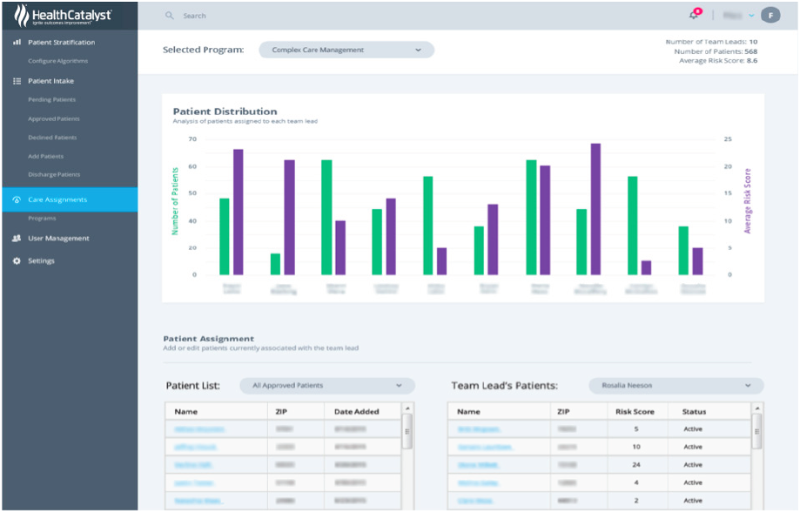Expand the user name dropdown arrow

pyautogui.click(x=751, y=16)
